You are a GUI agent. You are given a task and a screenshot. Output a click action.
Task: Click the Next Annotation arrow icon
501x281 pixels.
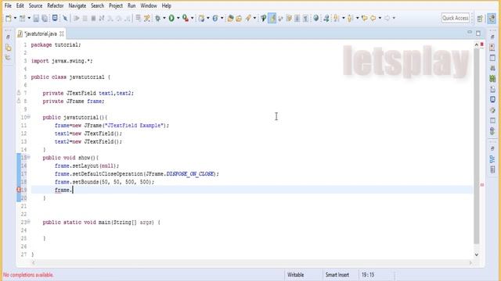click(x=336, y=18)
